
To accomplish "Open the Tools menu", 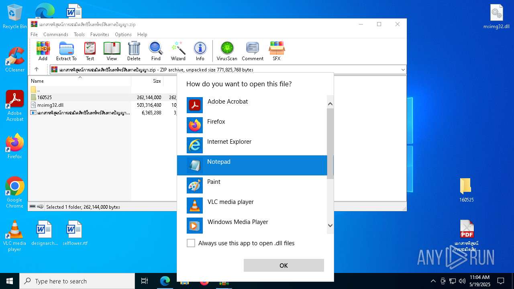I will point(79,35).
